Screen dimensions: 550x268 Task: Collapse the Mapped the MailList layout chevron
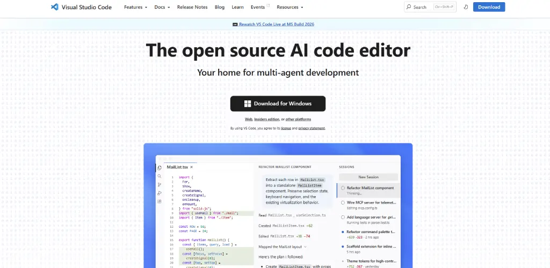pos(305,247)
